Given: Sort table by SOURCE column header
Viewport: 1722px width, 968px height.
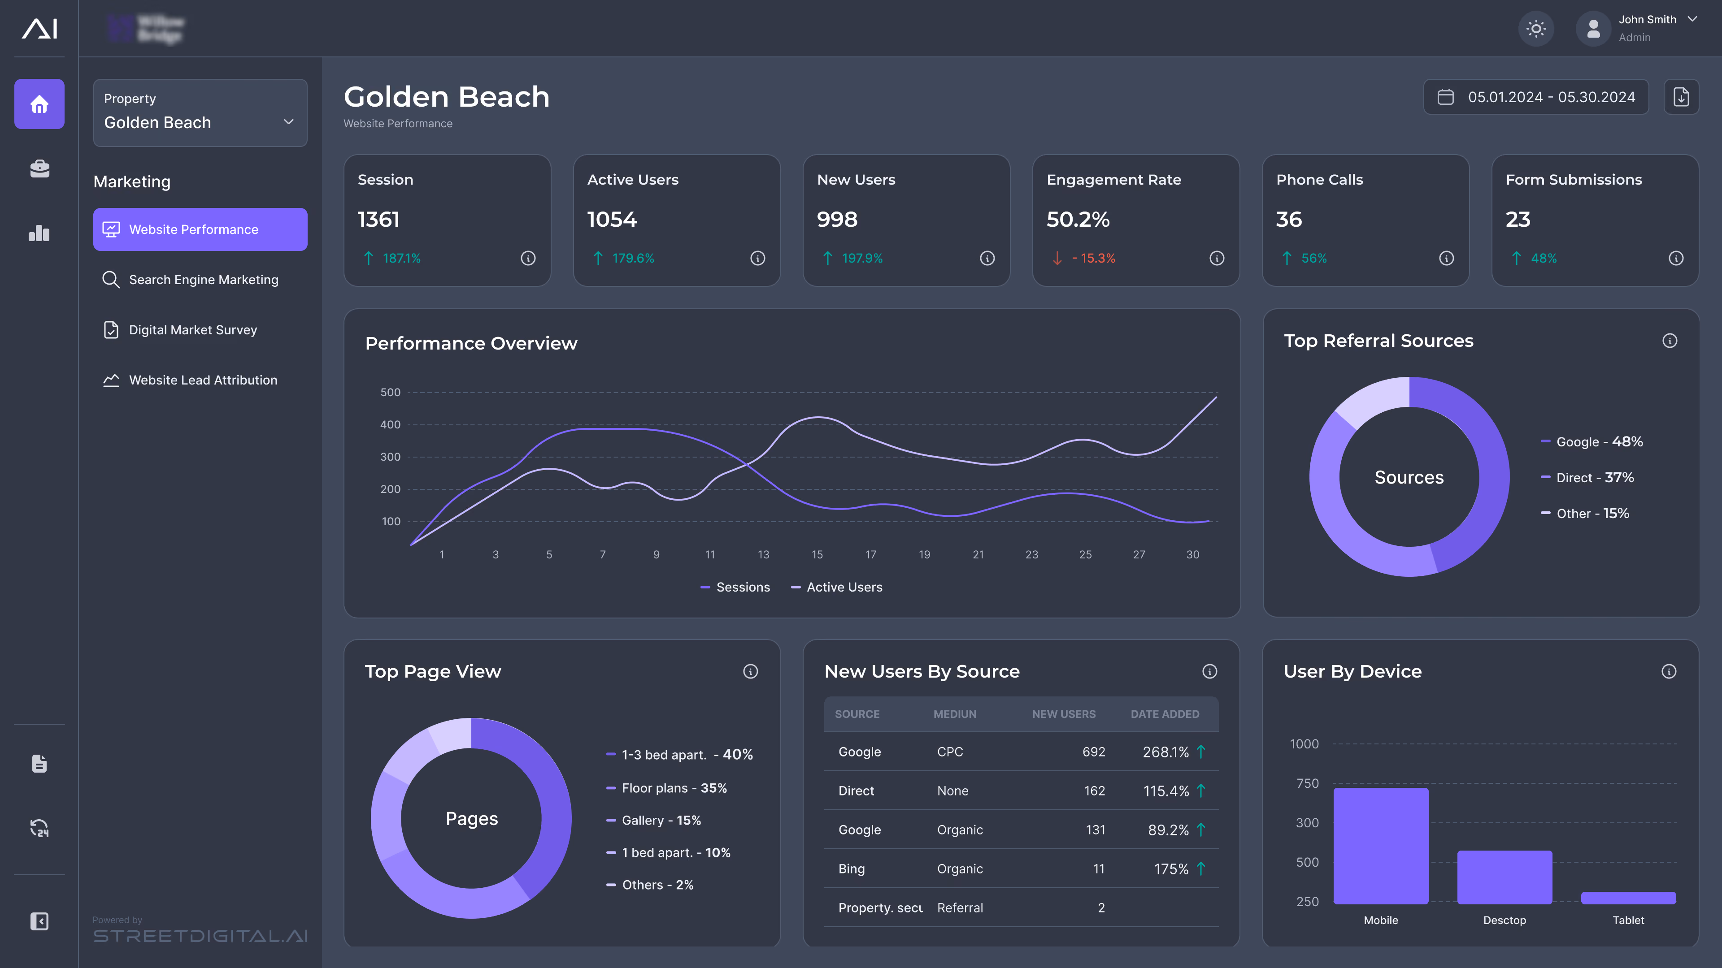Looking at the screenshot, I should pyautogui.click(x=857, y=714).
